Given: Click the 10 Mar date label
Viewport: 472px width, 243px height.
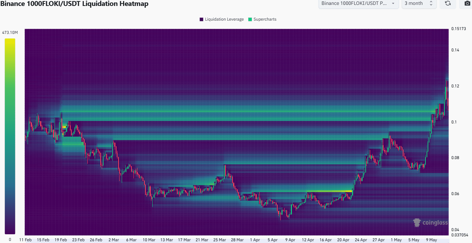Looking at the screenshot, I should click(x=149, y=240).
